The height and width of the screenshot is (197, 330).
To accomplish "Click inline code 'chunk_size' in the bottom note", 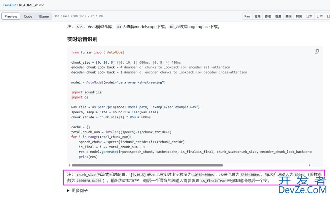I will coord(86,175).
